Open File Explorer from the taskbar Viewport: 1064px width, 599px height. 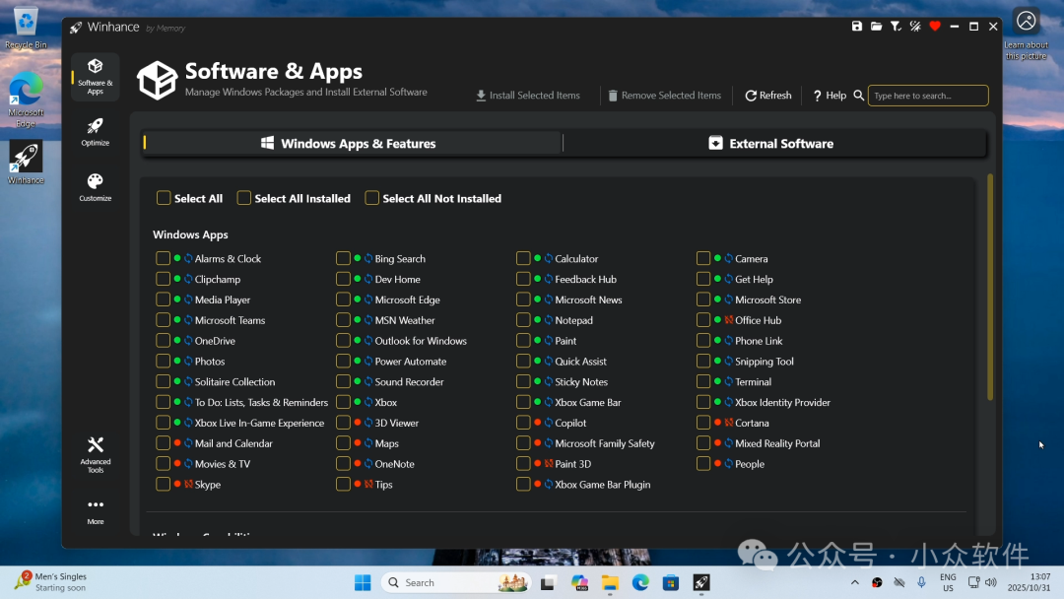pyautogui.click(x=610, y=582)
